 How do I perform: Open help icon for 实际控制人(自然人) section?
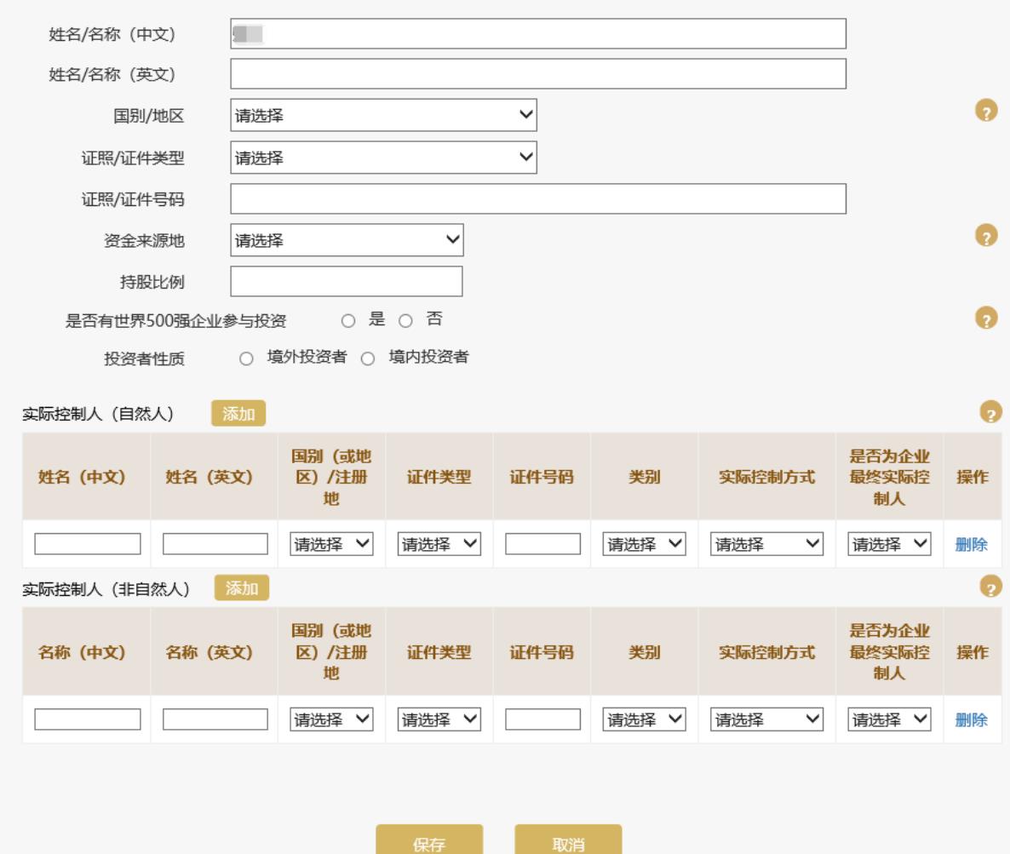pos(990,414)
